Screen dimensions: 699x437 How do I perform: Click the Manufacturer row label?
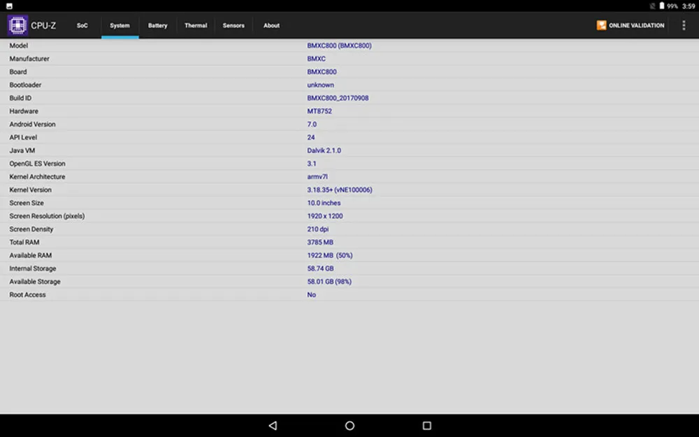[x=29, y=59]
